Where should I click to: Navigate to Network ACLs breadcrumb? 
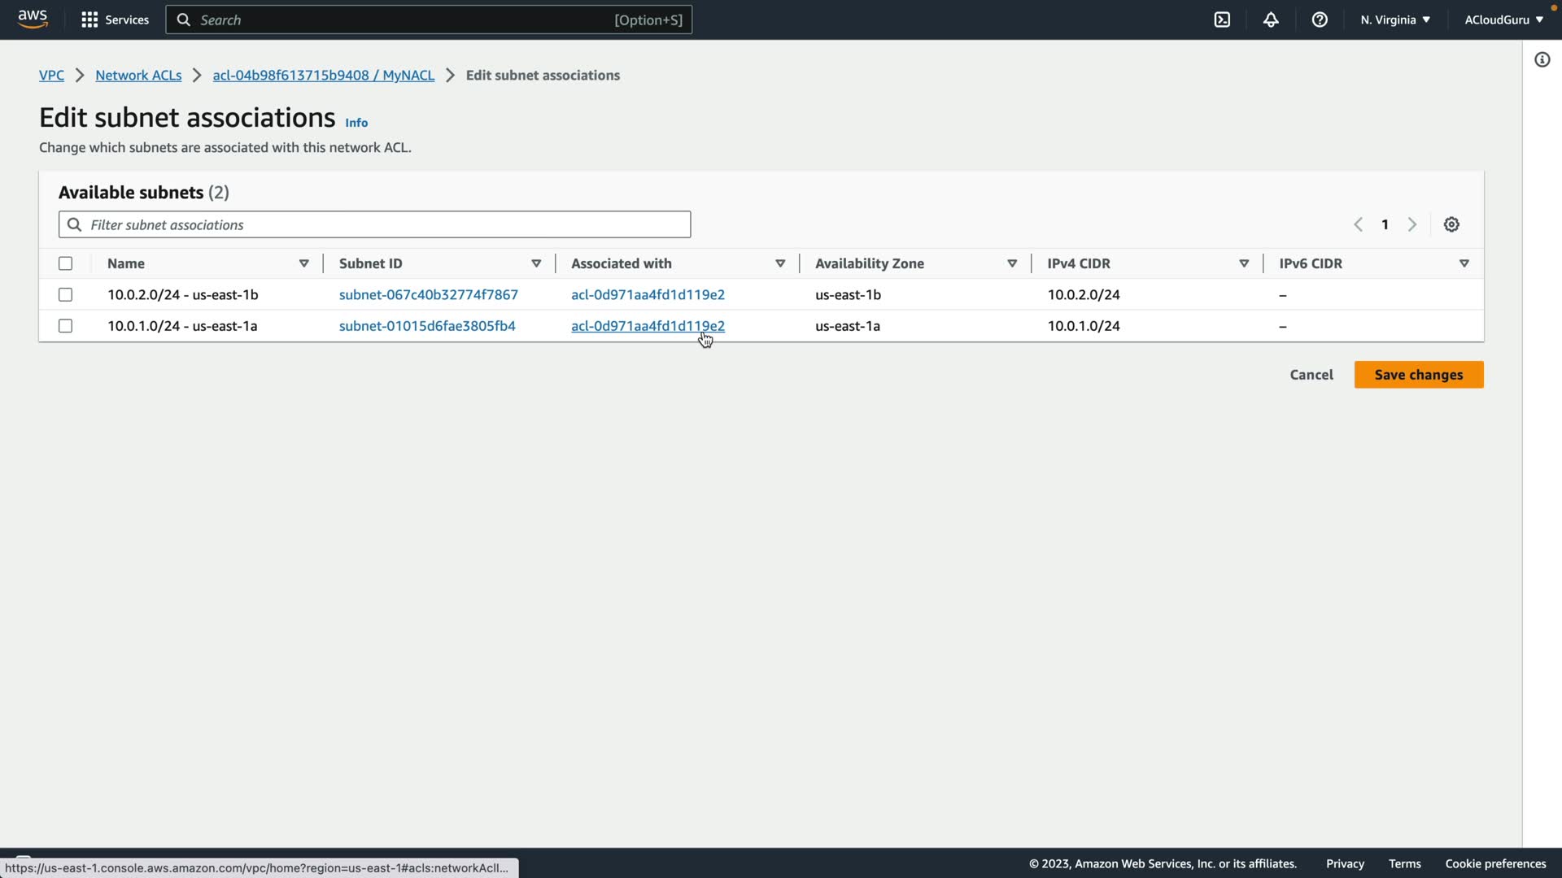click(138, 75)
